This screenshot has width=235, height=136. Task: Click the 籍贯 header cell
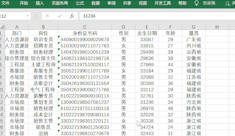[x=194, y=33]
